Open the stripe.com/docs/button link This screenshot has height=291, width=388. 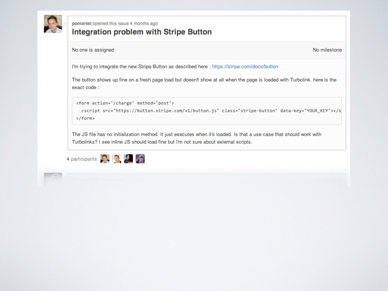pyautogui.click(x=245, y=67)
